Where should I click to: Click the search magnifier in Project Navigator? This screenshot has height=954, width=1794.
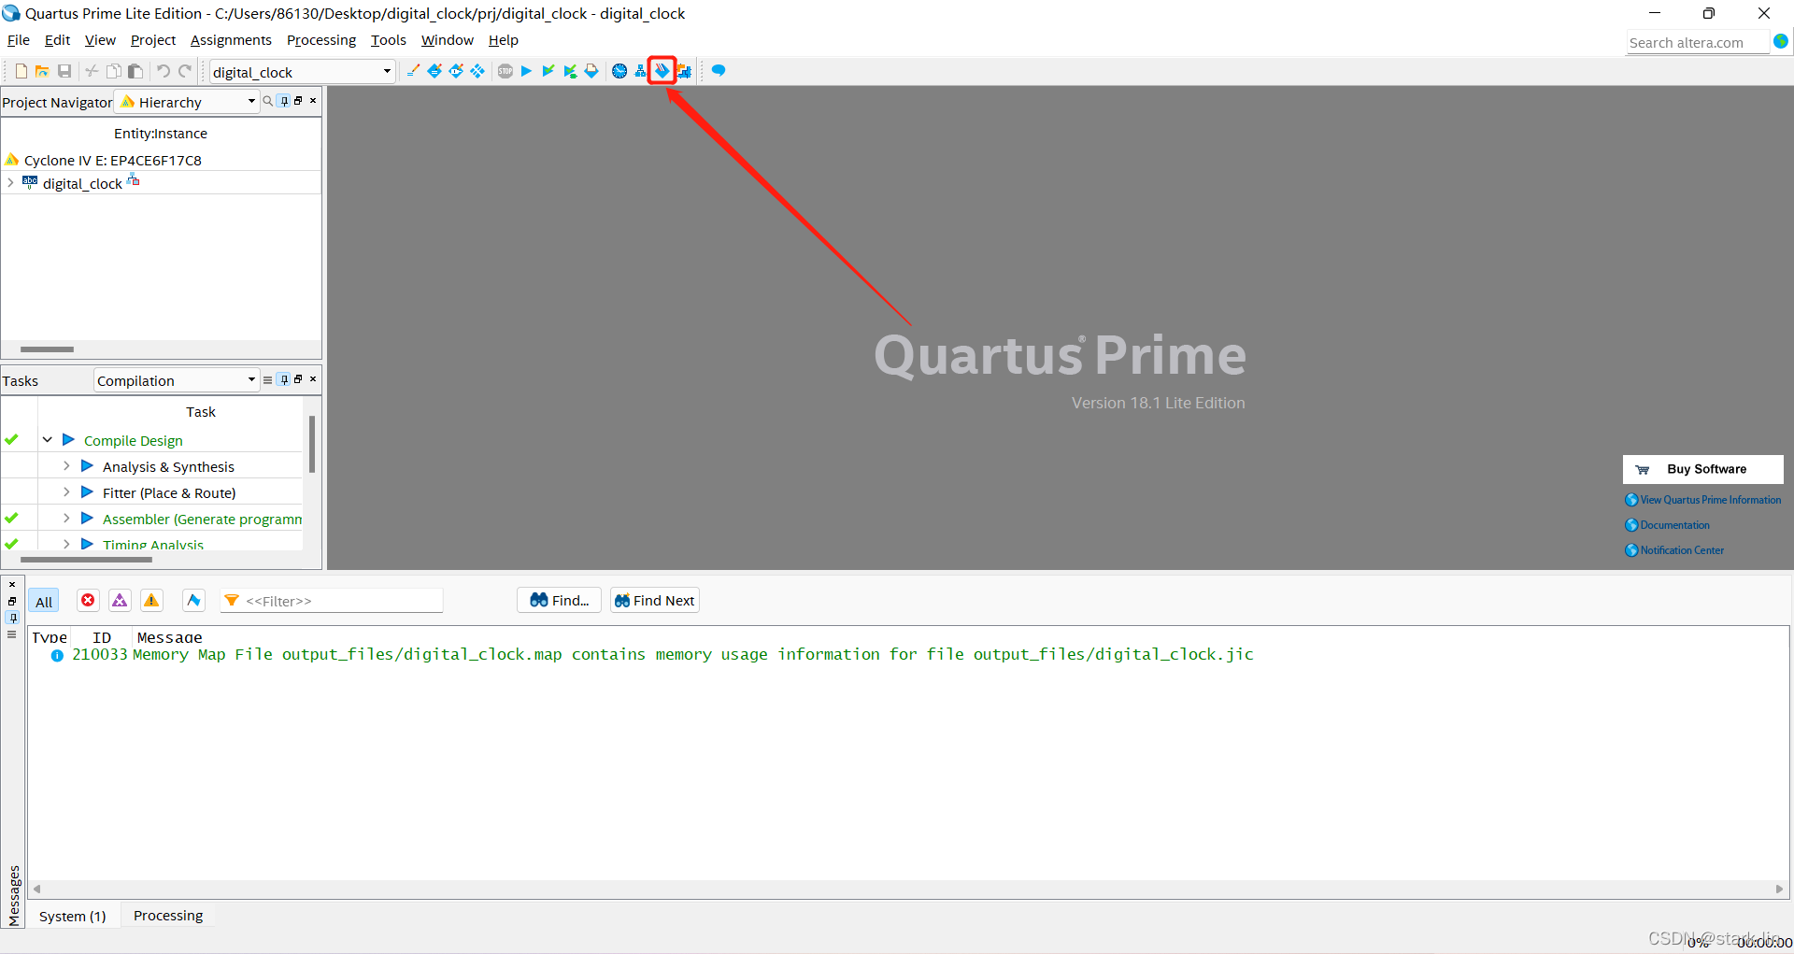click(x=268, y=101)
